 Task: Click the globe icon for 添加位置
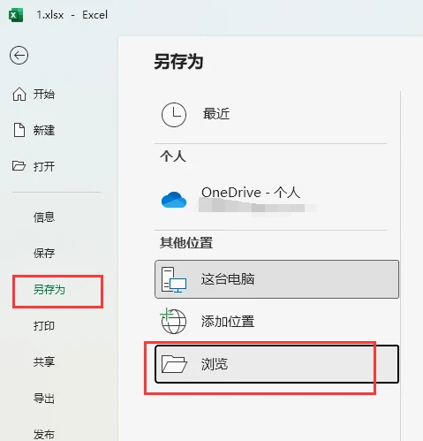point(173,321)
